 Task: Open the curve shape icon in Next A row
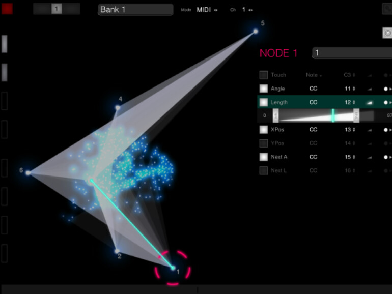pos(369,157)
